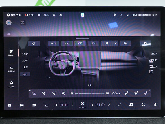
Task: Expand panel with double-chevron down arrow
Action: (x=90, y=85)
